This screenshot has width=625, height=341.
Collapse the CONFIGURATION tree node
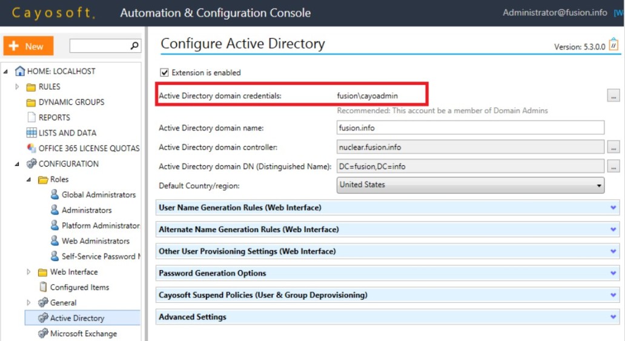coord(17,164)
